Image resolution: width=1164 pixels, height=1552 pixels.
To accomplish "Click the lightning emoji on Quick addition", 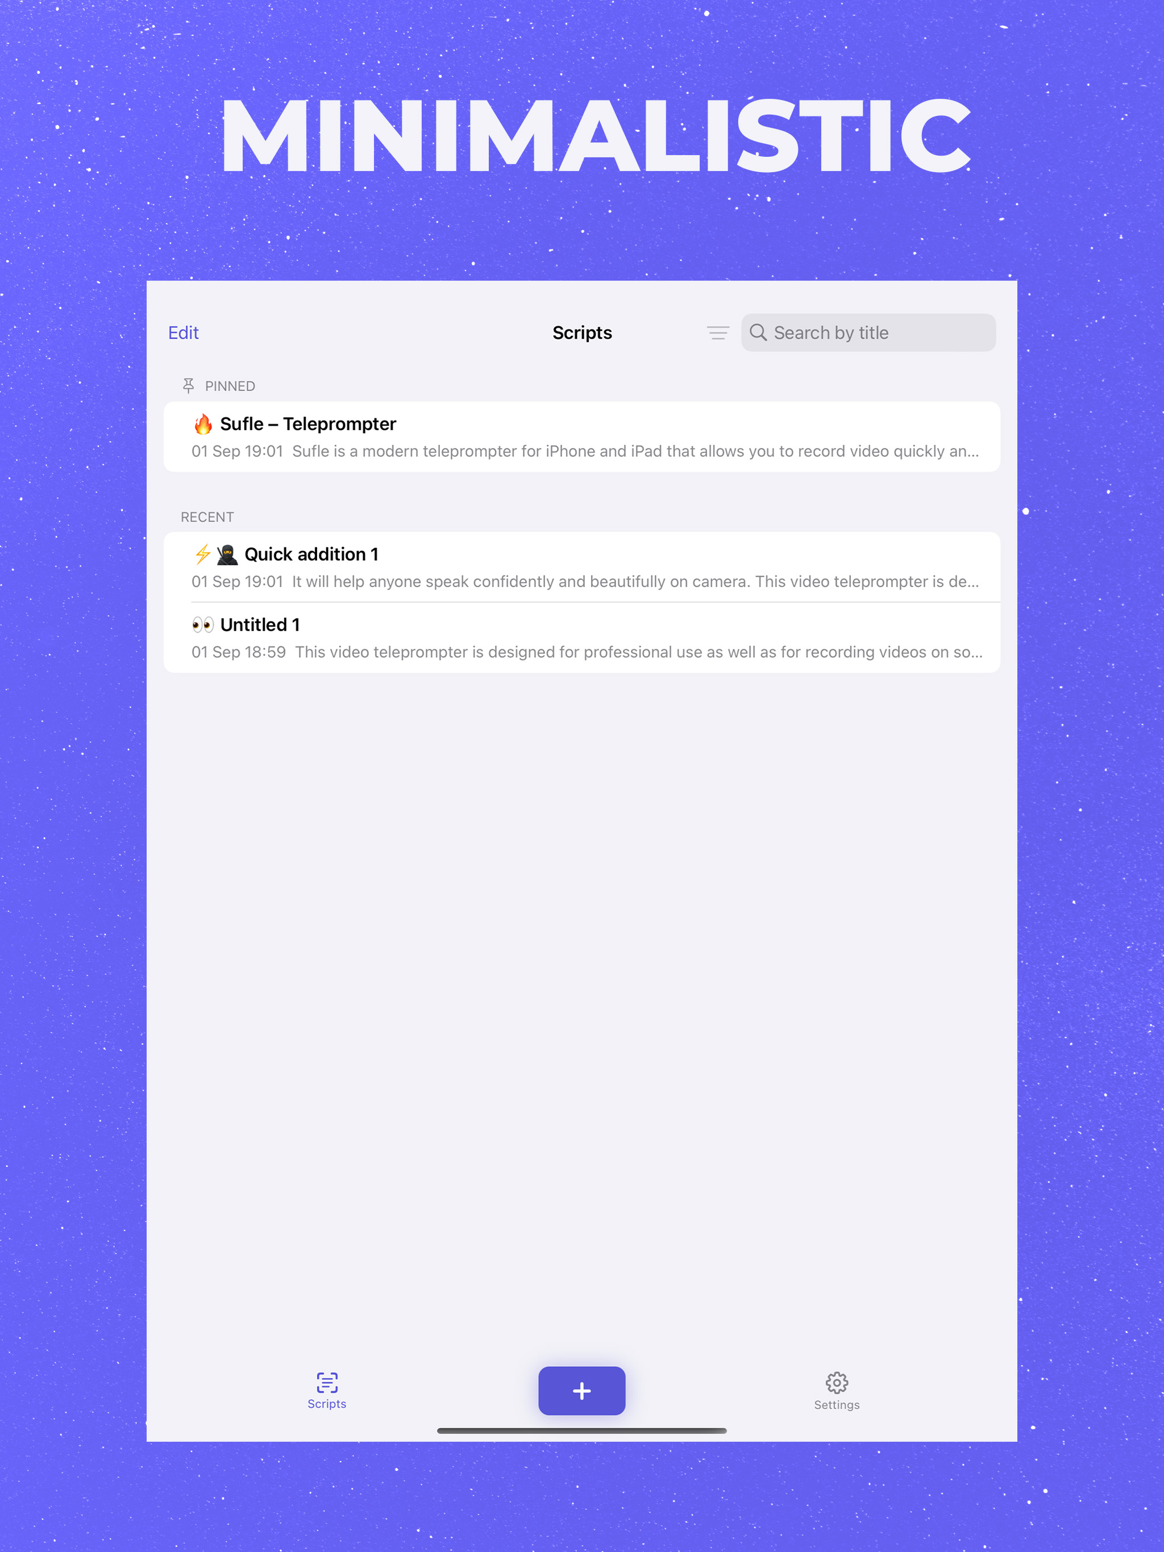I will pos(202,554).
